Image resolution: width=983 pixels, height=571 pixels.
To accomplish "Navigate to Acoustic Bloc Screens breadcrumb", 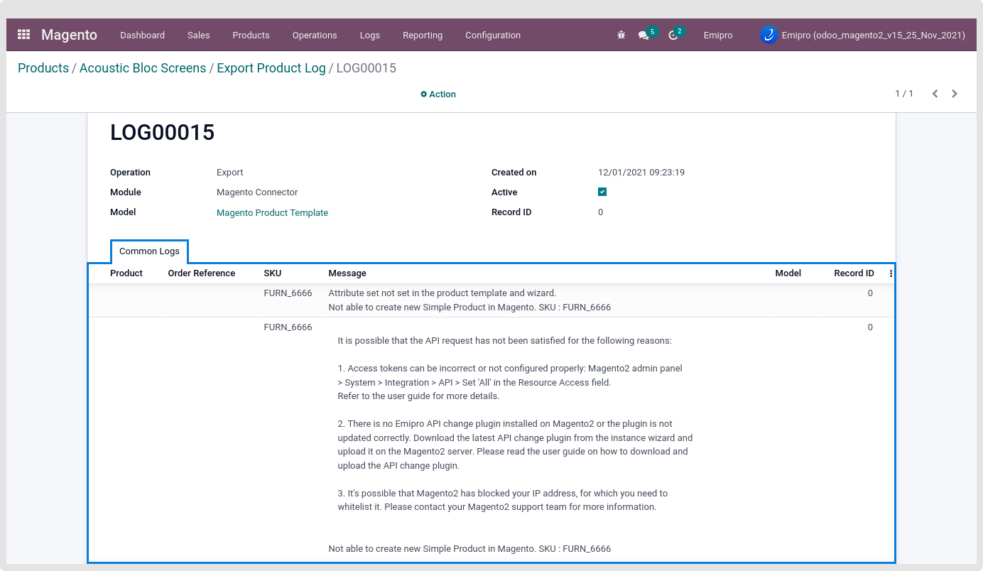I will click(x=143, y=68).
